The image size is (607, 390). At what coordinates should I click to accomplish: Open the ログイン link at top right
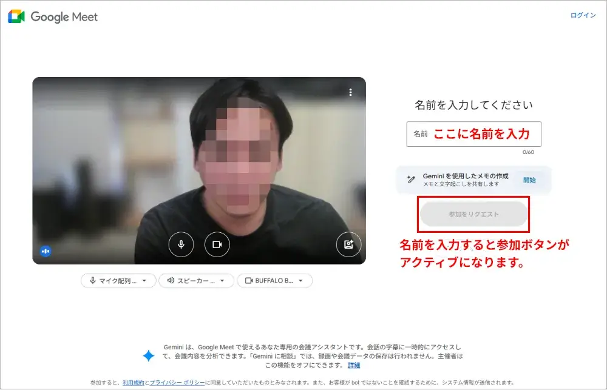click(x=582, y=15)
